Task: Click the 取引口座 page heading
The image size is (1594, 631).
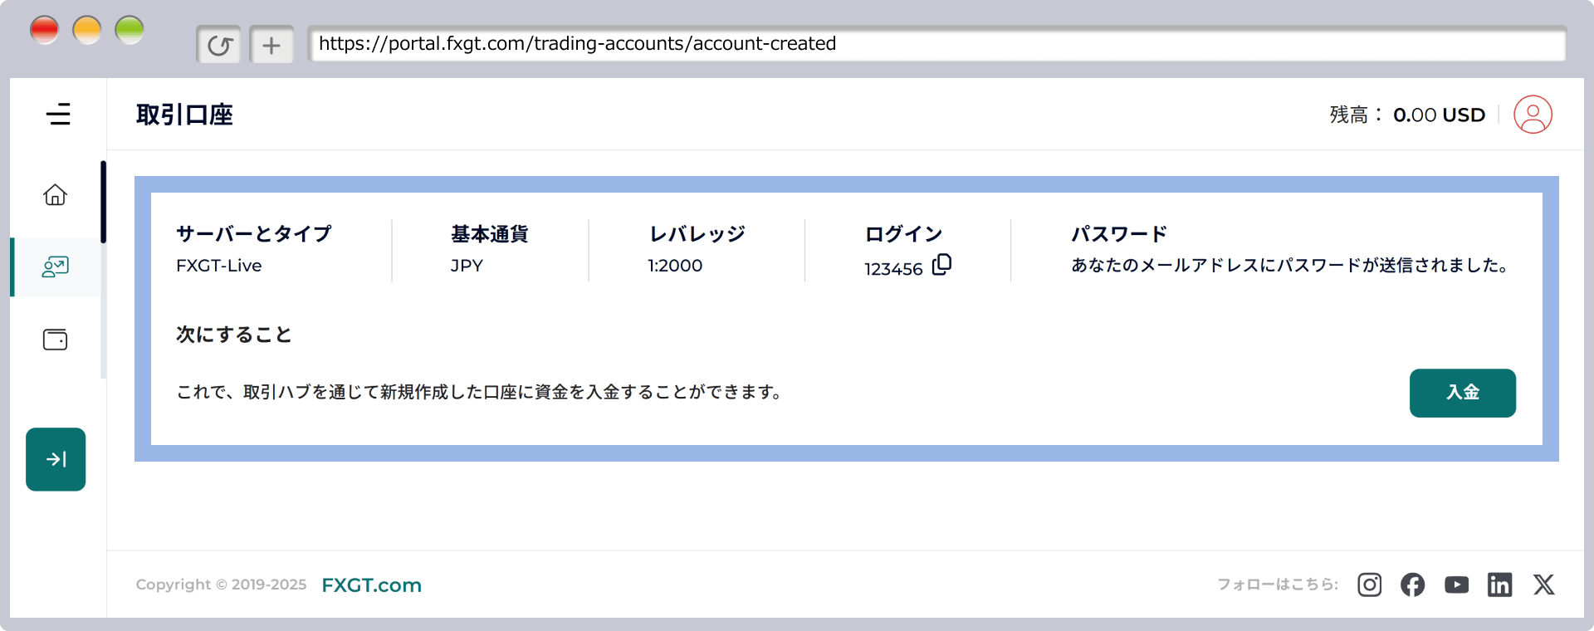Action: [x=184, y=115]
